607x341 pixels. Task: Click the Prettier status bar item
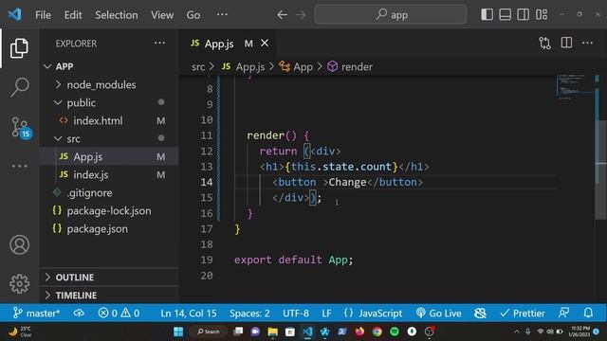point(523,314)
